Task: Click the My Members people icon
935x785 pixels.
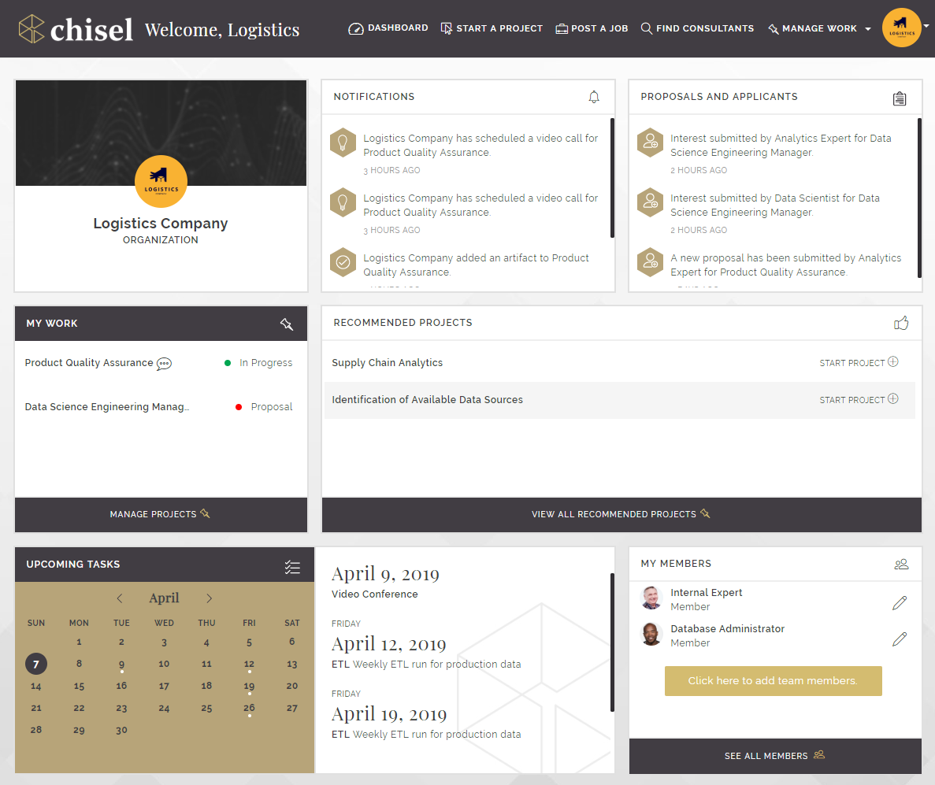Action: (x=901, y=564)
